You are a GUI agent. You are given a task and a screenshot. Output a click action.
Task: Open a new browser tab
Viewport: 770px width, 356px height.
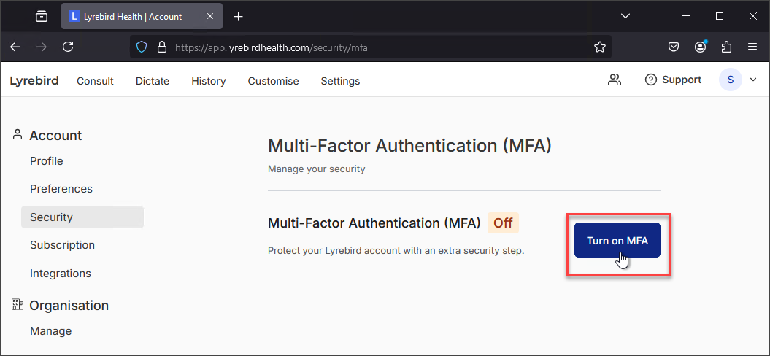[x=238, y=17]
